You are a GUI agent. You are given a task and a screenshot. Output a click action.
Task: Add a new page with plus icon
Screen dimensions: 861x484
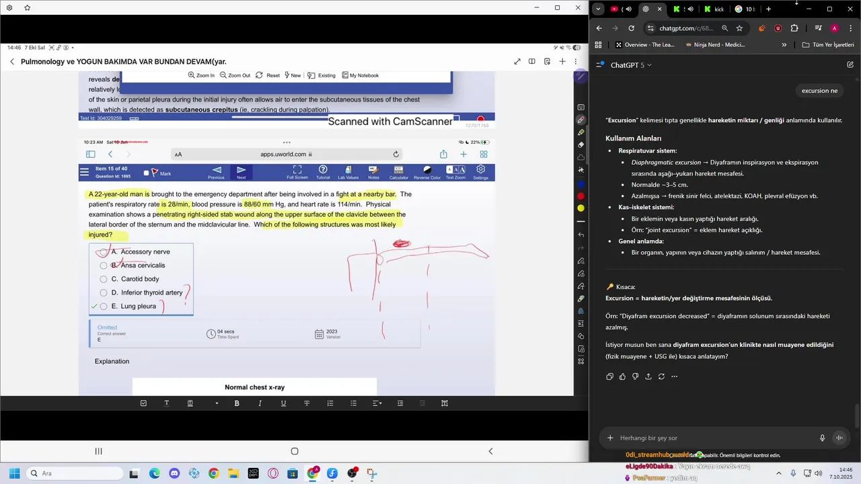pos(562,61)
